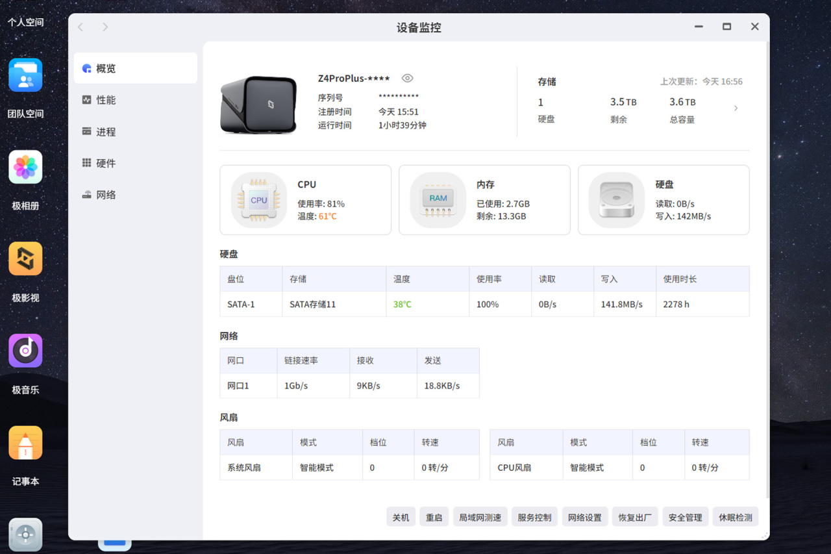Switch to the 网络 sidebar section

pyautogui.click(x=135, y=195)
